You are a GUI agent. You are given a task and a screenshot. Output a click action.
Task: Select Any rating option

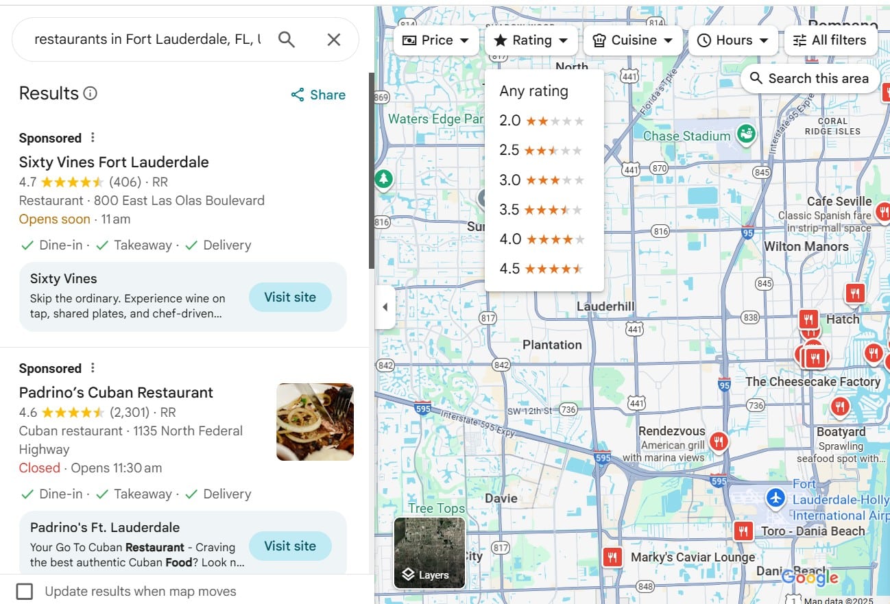click(x=544, y=91)
